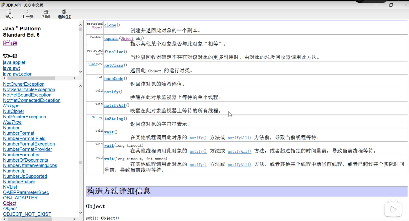Open the notify method name link

[x=111, y=92]
